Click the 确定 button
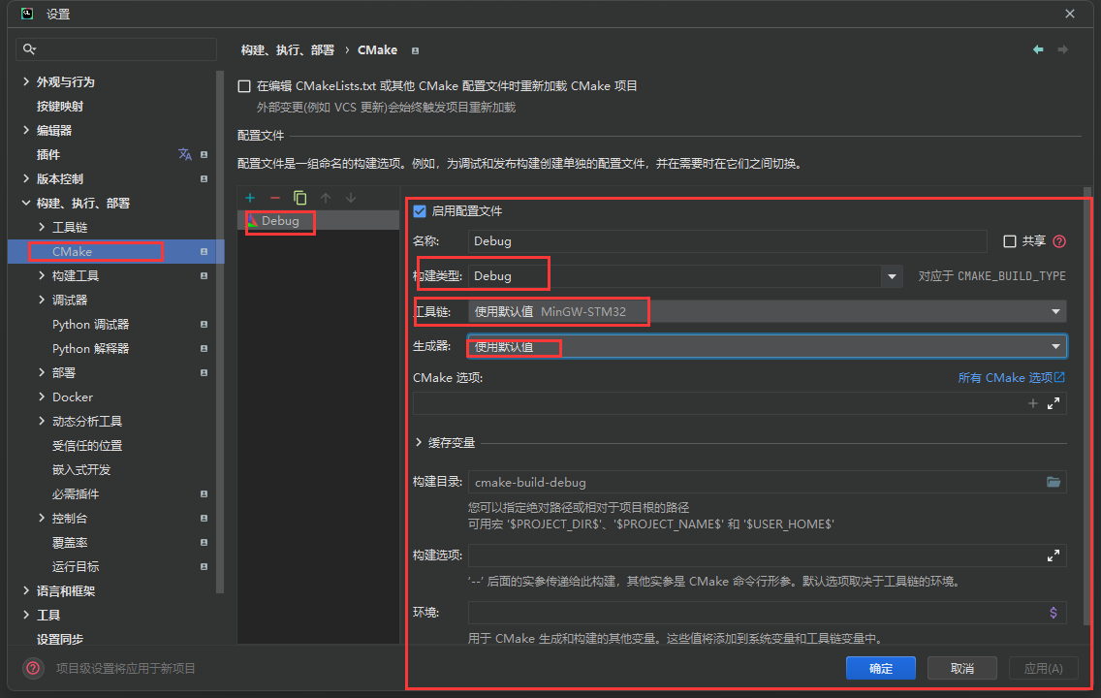This screenshot has width=1101, height=698. pyautogui.click(x=880, y=667)
